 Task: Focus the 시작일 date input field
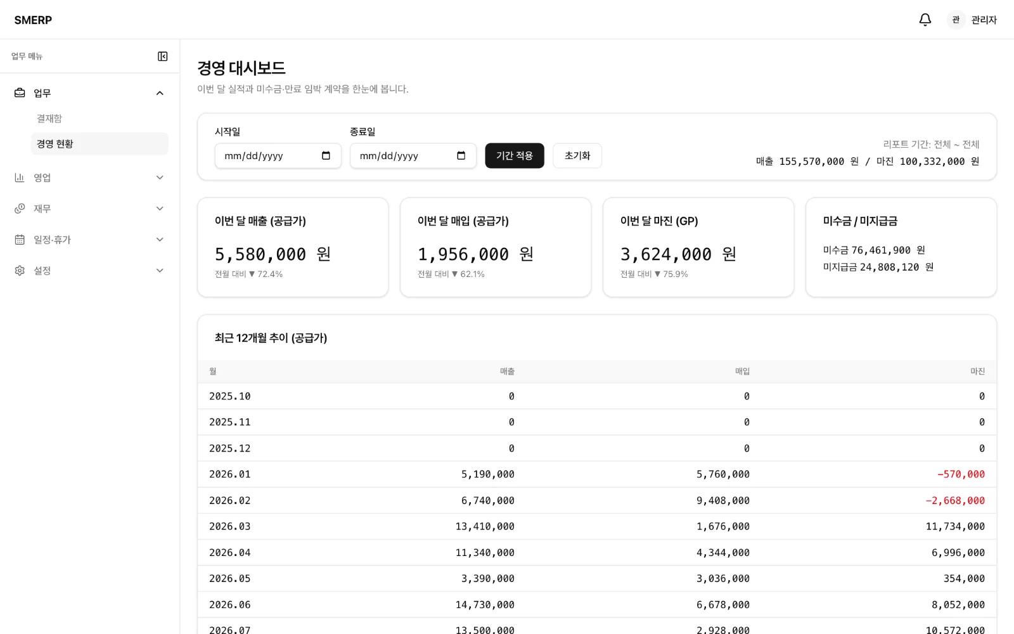tap(278, 156)
